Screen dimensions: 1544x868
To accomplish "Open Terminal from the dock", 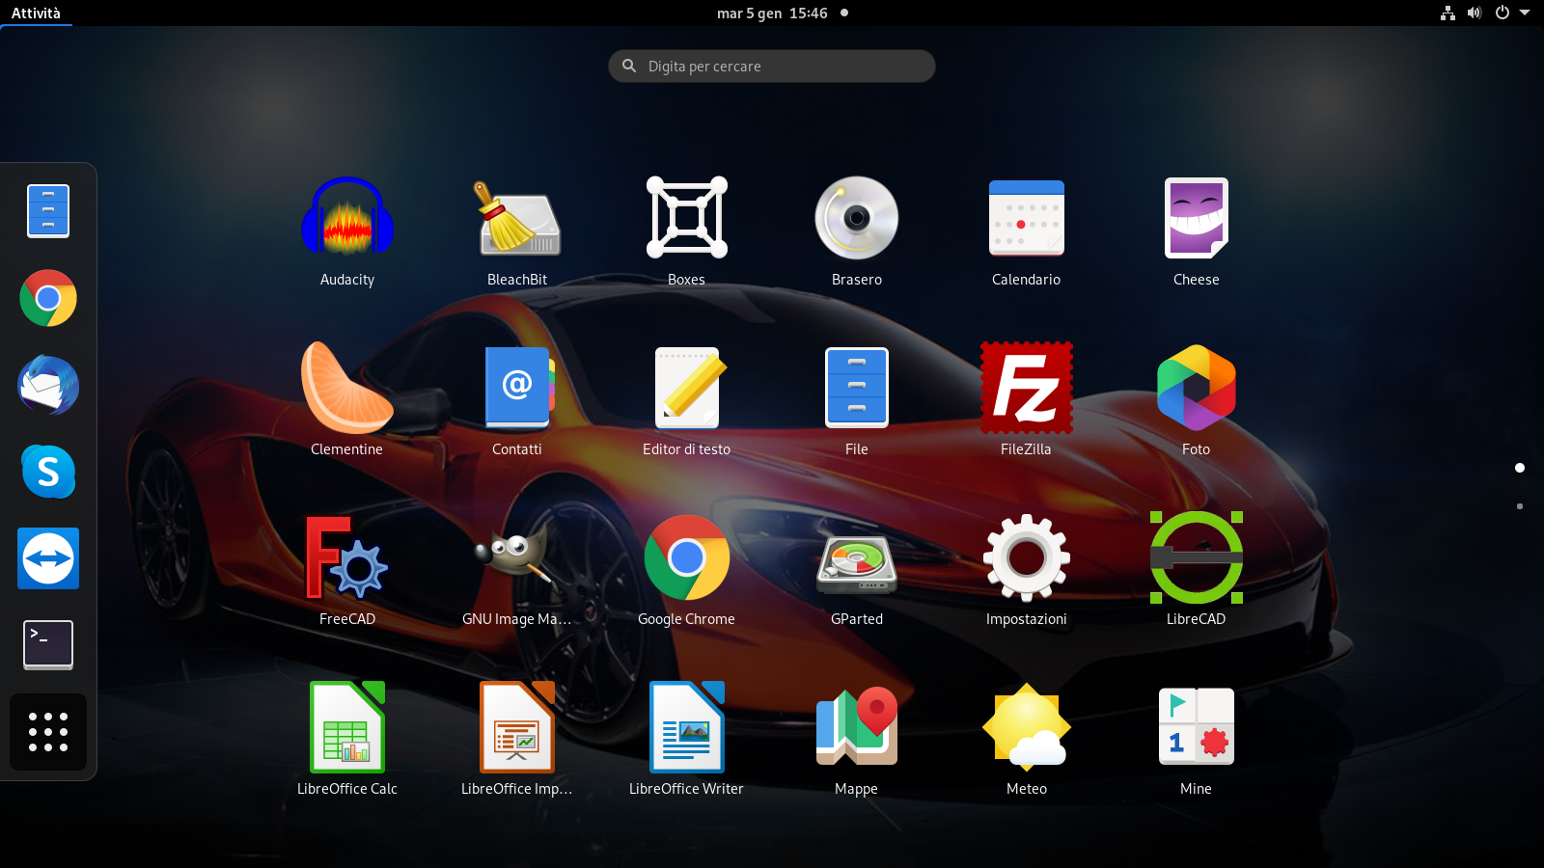I will (x=48, y=645).
